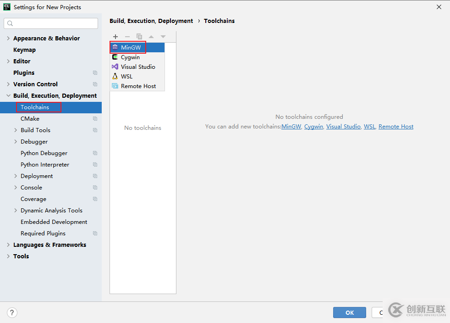Image resolution: width=450 pixels, height=323 pixels.
Task: Click the move up arrow icon
Action: click(x=151, y=37)
